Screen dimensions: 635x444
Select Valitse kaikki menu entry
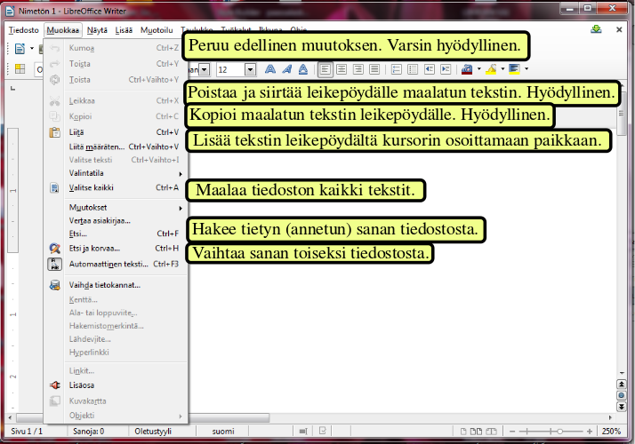click(116, 187)
